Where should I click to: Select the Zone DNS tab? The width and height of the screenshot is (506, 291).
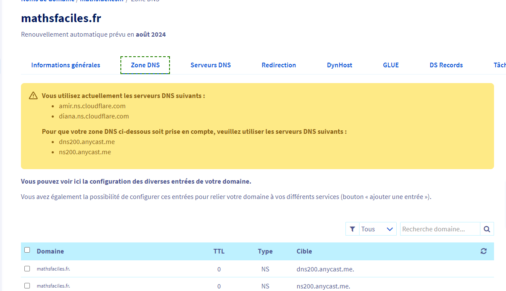coord(145,65)
